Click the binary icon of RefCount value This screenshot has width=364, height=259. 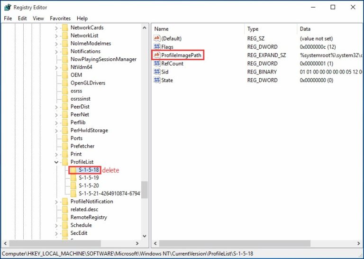(x=157, y=64)
